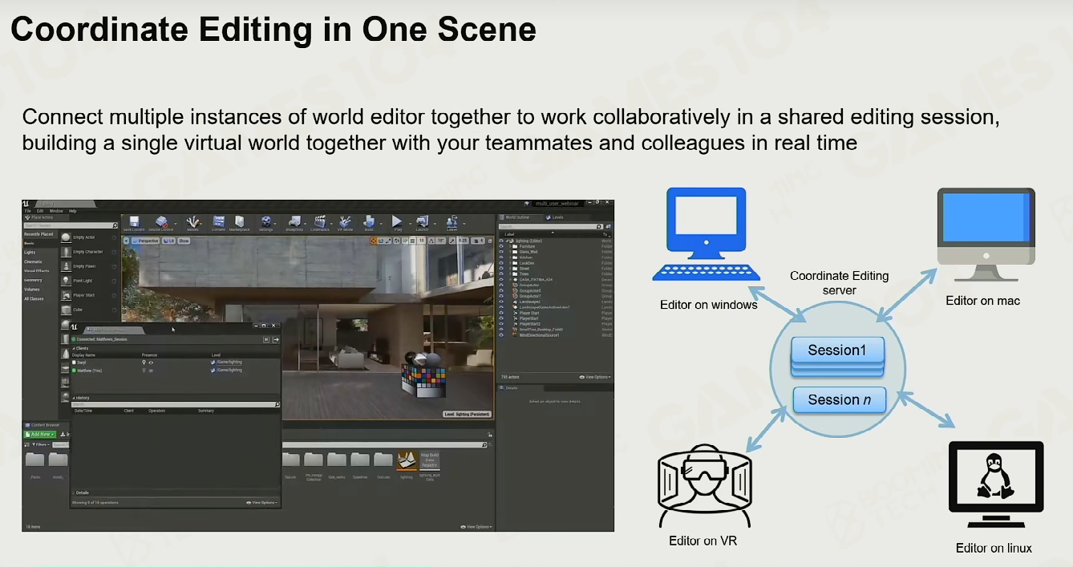1073x567 pixels.
Task: Open the Edit menu
Action: pos(40,211)
